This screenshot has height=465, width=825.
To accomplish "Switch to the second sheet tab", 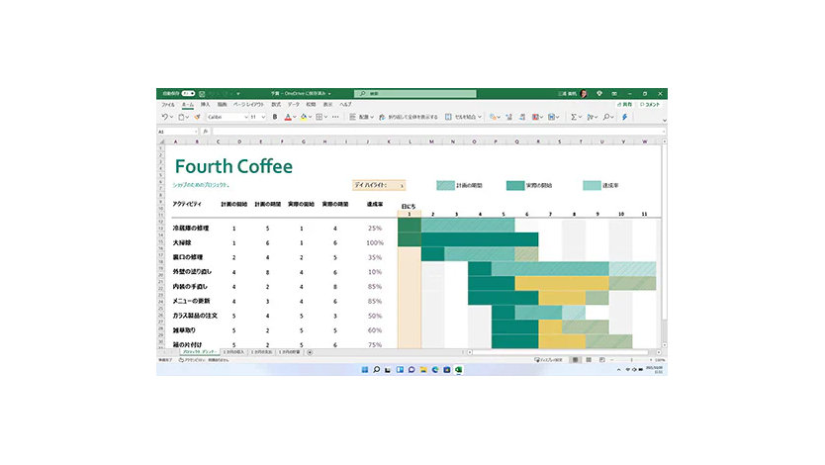I will (x=234, y=352).
